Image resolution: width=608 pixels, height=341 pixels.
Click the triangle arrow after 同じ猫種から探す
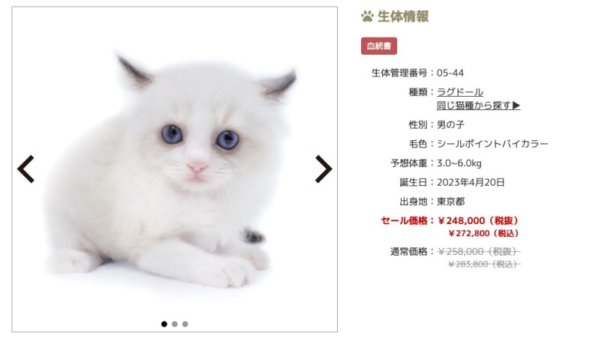(516, 105)
